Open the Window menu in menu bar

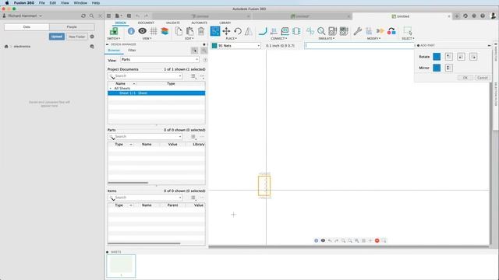click(80, 3)
